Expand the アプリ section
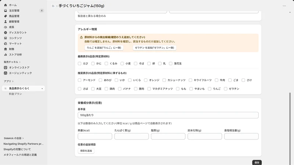The height and width of the screenshot is (165, 294). (x=8, y=81)
